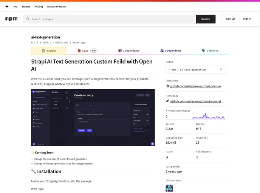This screenshot has height=193, width=260.
Task: Click the ai-text-generation package title
Action: pos(45,37)
